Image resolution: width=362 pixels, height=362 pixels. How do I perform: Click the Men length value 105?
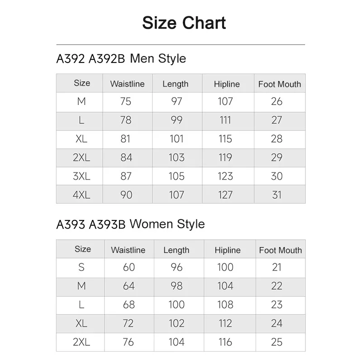tap(176, 176)
